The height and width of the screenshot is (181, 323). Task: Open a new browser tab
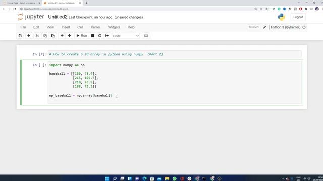tap(86, 3)
